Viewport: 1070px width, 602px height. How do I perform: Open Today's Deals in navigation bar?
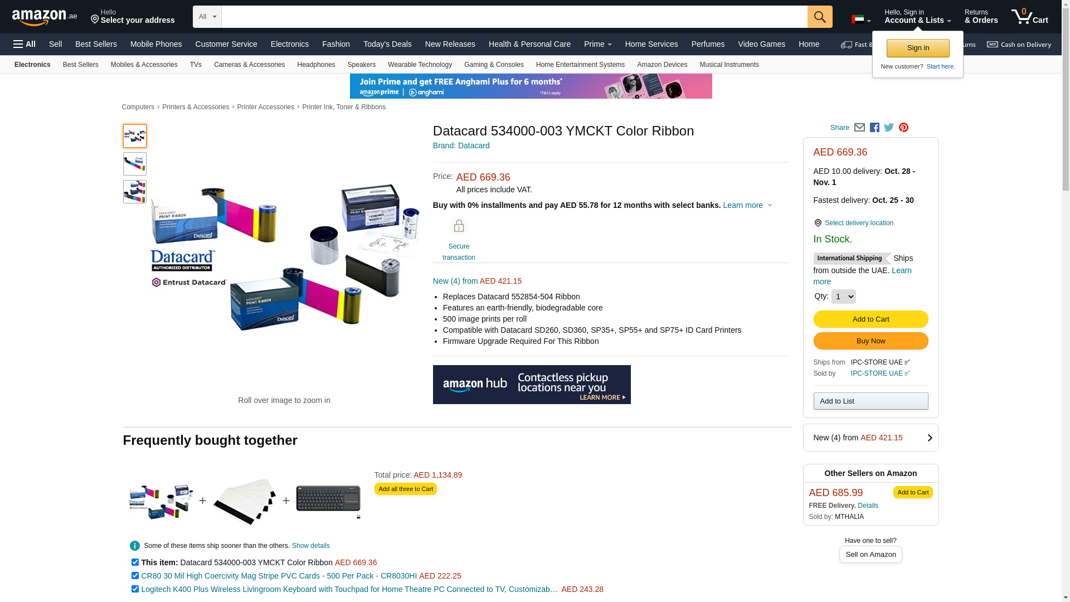click(387, 44)
